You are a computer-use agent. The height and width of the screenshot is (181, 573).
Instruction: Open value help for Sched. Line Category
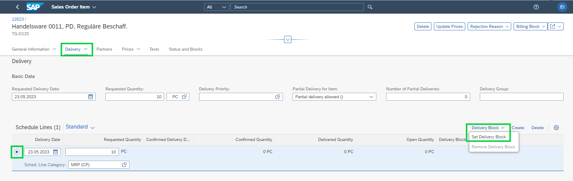click(x=124, y=165)
